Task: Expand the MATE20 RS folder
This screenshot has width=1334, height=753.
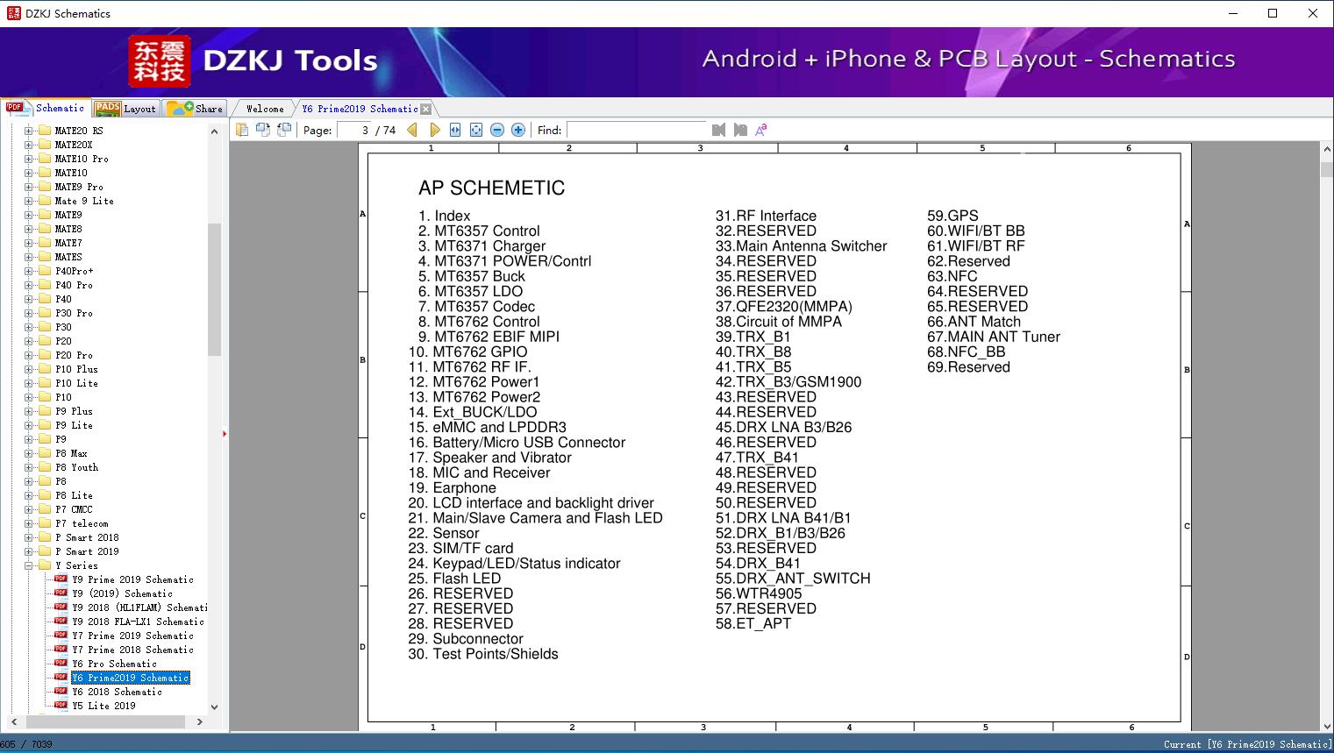Action: tap(29, 131)
